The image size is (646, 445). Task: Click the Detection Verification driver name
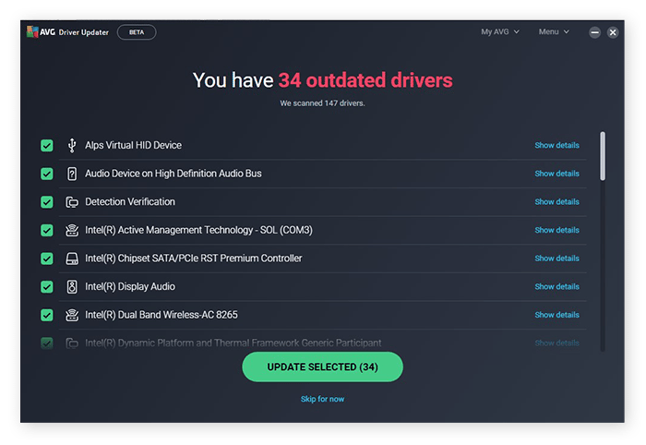click(x=130, y=202)
